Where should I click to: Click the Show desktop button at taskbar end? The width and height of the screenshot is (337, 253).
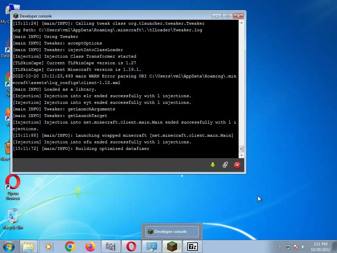[x=335, y=246]
